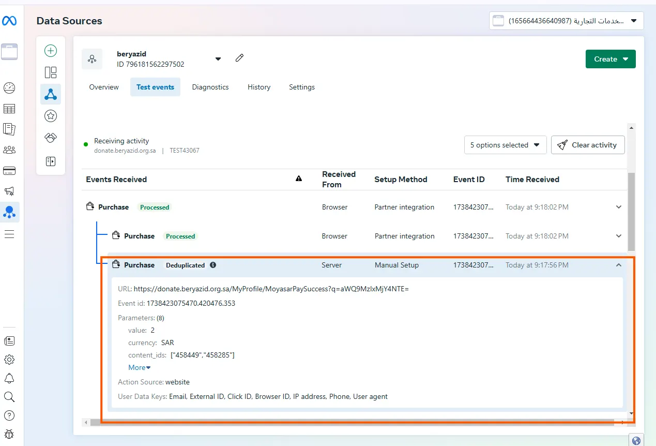
Task: Click the More link under Parameters
Action: [x=139, y=367]
